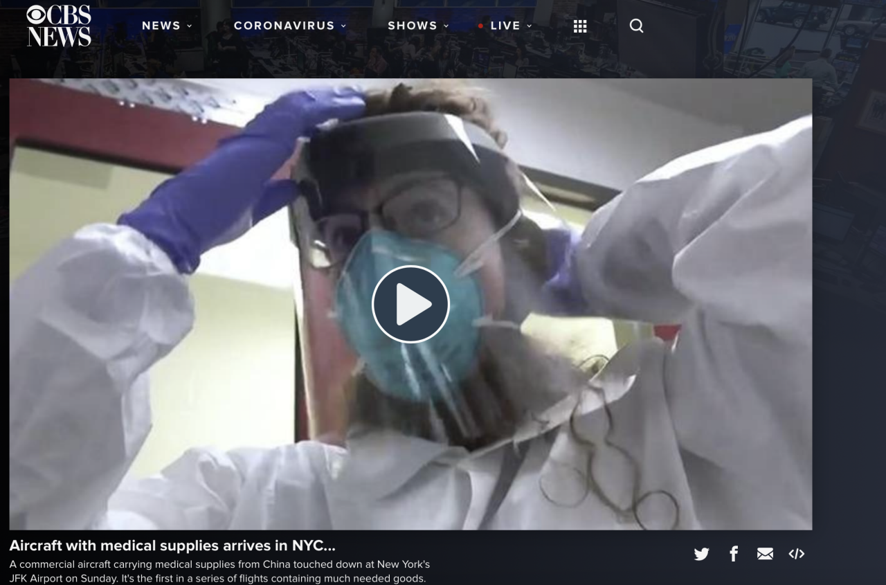Expand the Live dropdown chevron
The height and width of the screenshot is (585, 886).
click(529, 26)
